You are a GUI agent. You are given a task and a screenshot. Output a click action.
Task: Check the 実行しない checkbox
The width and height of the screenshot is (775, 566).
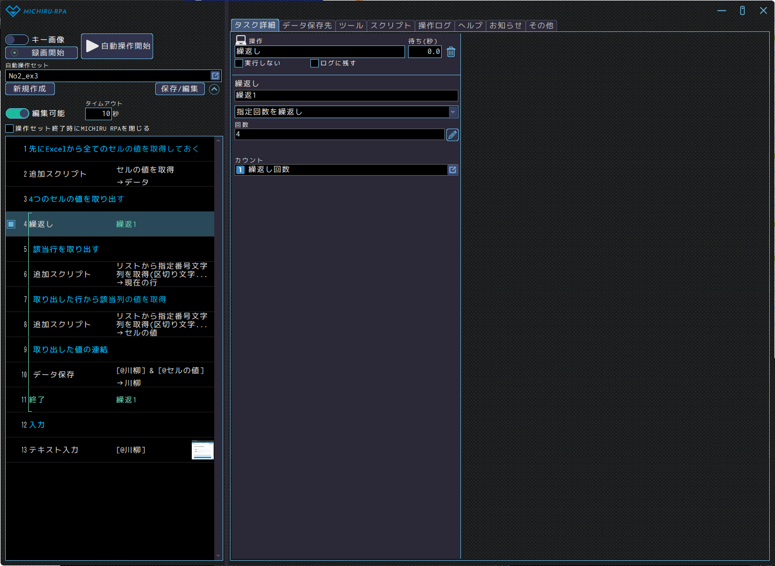(x=239, y=63)
